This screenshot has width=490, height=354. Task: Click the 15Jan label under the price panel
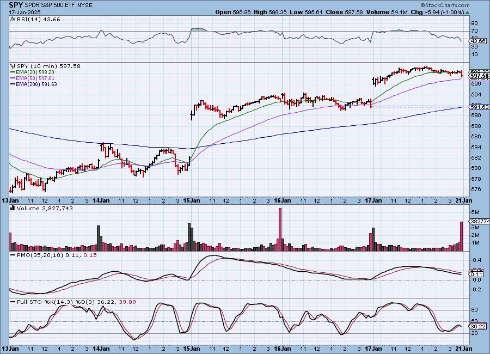[192, 201]
